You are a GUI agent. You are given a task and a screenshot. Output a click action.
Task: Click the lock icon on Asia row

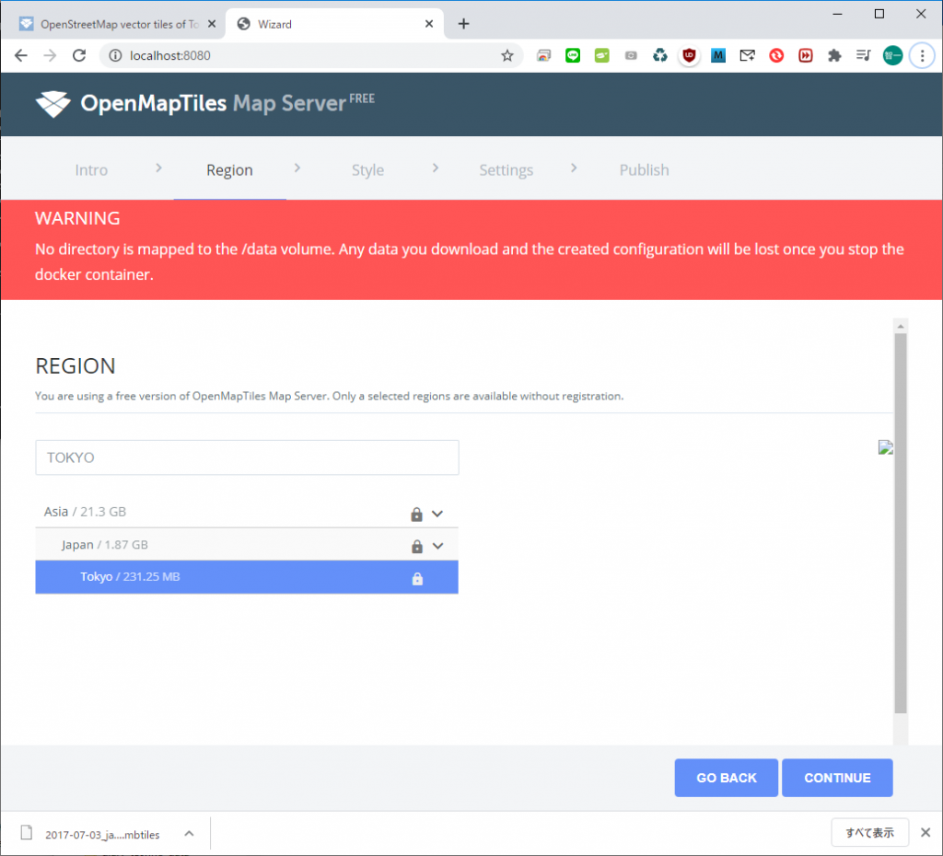coord(416,514)
